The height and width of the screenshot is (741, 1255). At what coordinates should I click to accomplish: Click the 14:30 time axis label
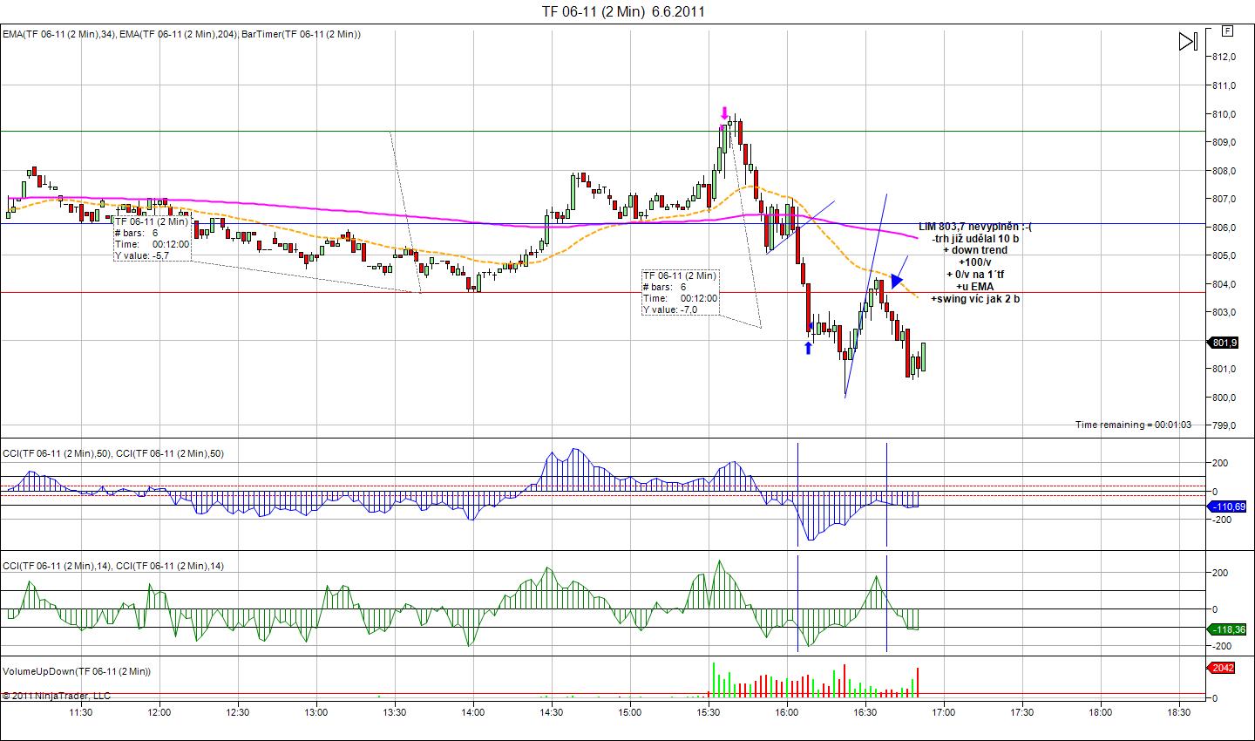point(552,712)
